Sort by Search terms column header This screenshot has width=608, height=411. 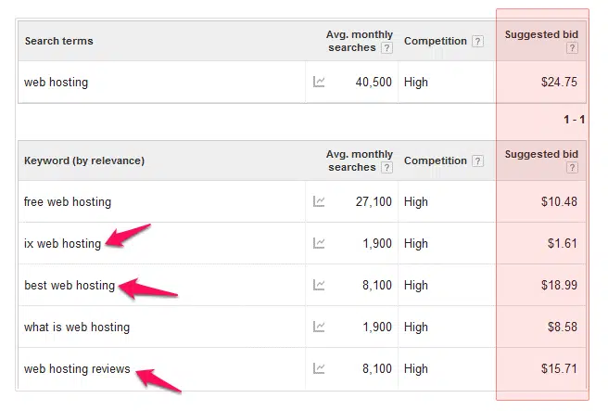click(59, 41)
